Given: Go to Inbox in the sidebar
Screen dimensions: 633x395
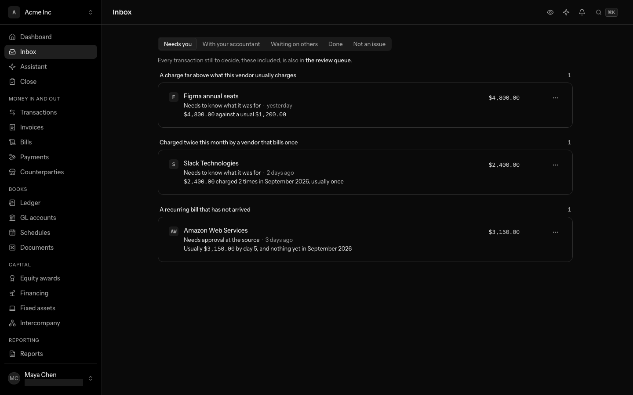Looking at the screenshot, I should click(51, 52).
